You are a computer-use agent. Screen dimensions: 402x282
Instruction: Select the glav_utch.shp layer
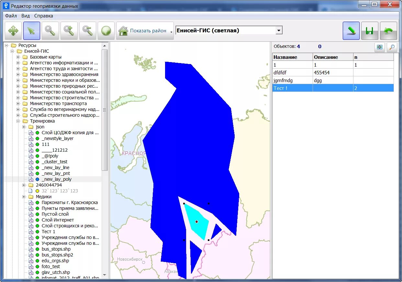(56, 272)
